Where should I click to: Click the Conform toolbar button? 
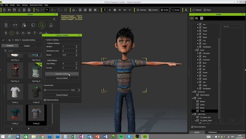(153, 10)
